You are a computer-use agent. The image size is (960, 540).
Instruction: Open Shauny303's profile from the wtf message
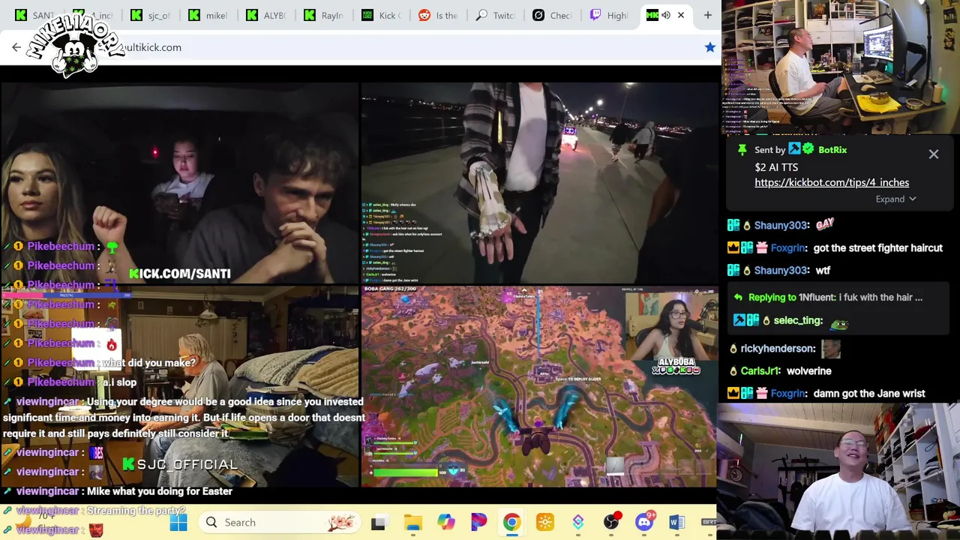pos(781,270)
